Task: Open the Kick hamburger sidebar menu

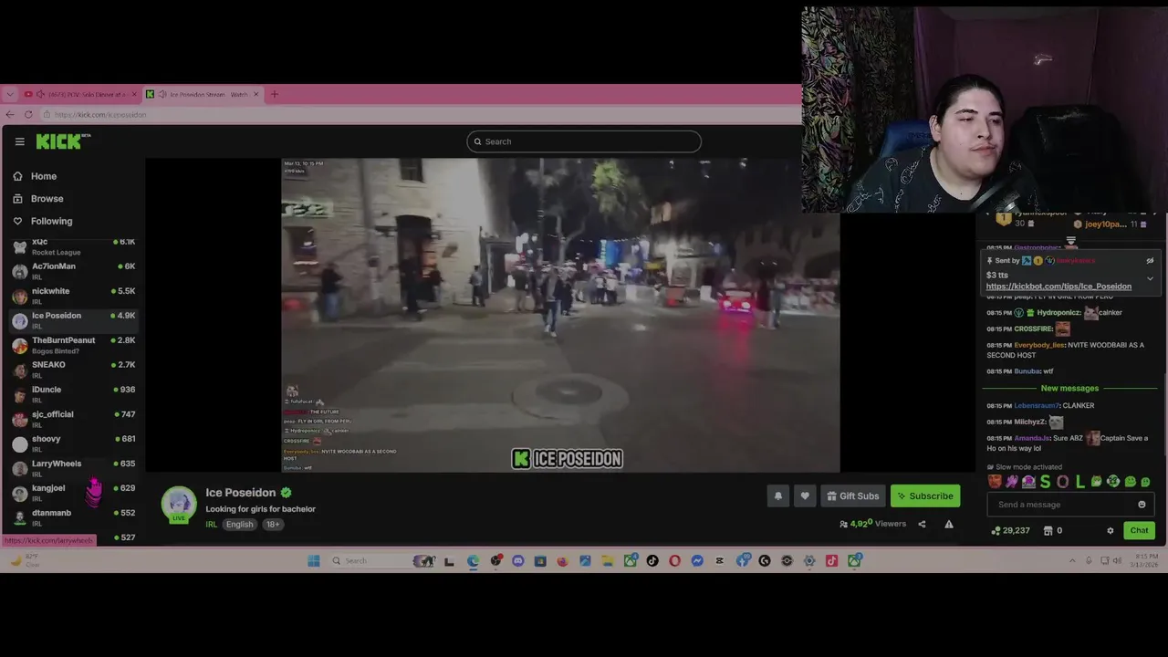Action: [x=19, y=141]
